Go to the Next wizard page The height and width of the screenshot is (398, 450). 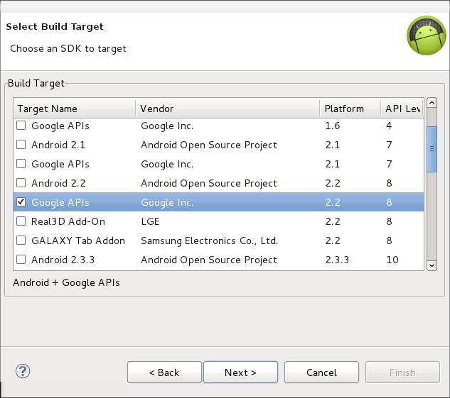tap(240, 372)
